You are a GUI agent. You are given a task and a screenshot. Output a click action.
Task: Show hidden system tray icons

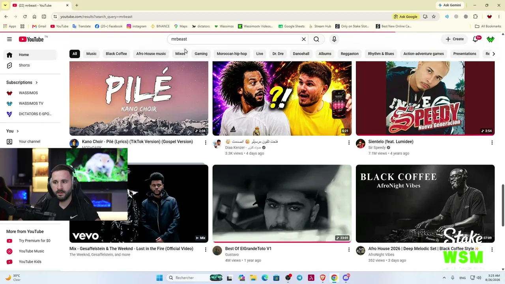444,278
